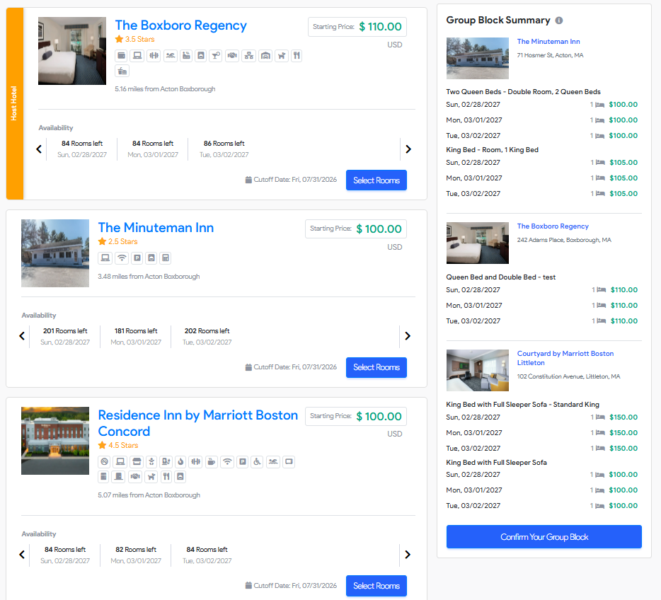Click Residence Inn non-smoking amenity icon

104,462
